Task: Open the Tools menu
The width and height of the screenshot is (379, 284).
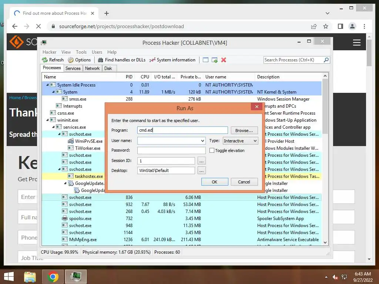Action: click(x=81, y=52)
